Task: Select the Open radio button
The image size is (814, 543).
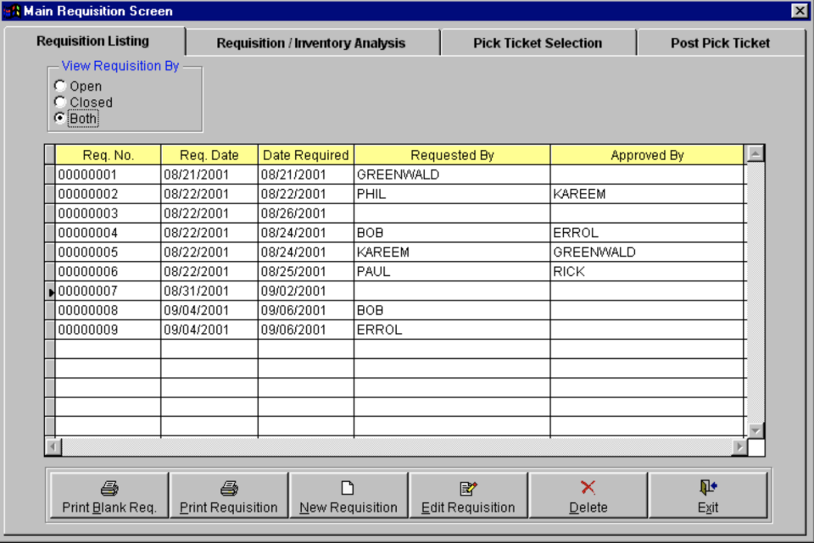Action: (x=60, y=85)
